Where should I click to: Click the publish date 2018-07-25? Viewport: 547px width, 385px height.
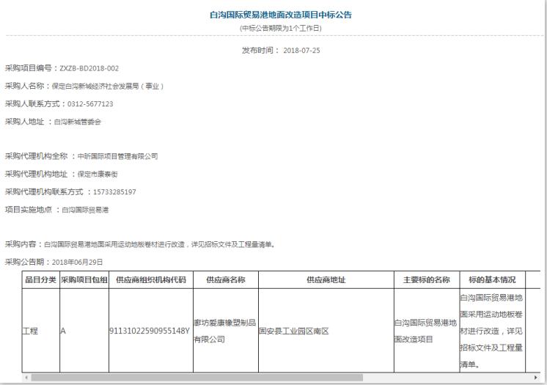[301, 51]
